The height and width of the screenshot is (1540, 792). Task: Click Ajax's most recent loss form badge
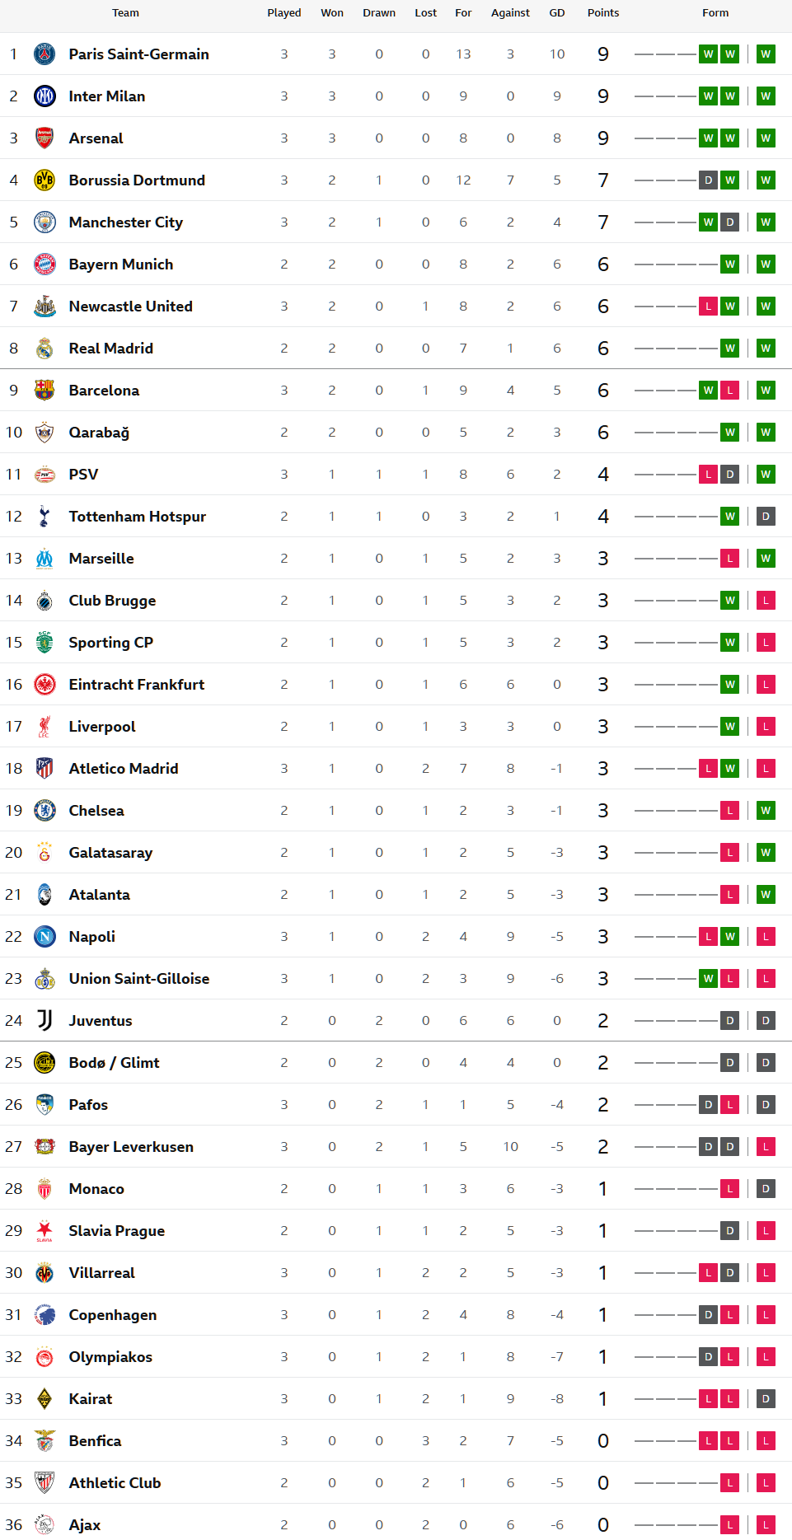[766, 1525]
